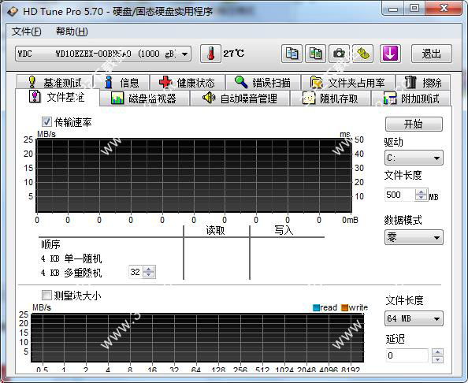
Task: Expand the 数据模式 dropdown showing 零
Action: tap(414, 238)
